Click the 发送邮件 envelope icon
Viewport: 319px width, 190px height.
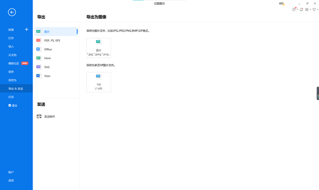39,117
